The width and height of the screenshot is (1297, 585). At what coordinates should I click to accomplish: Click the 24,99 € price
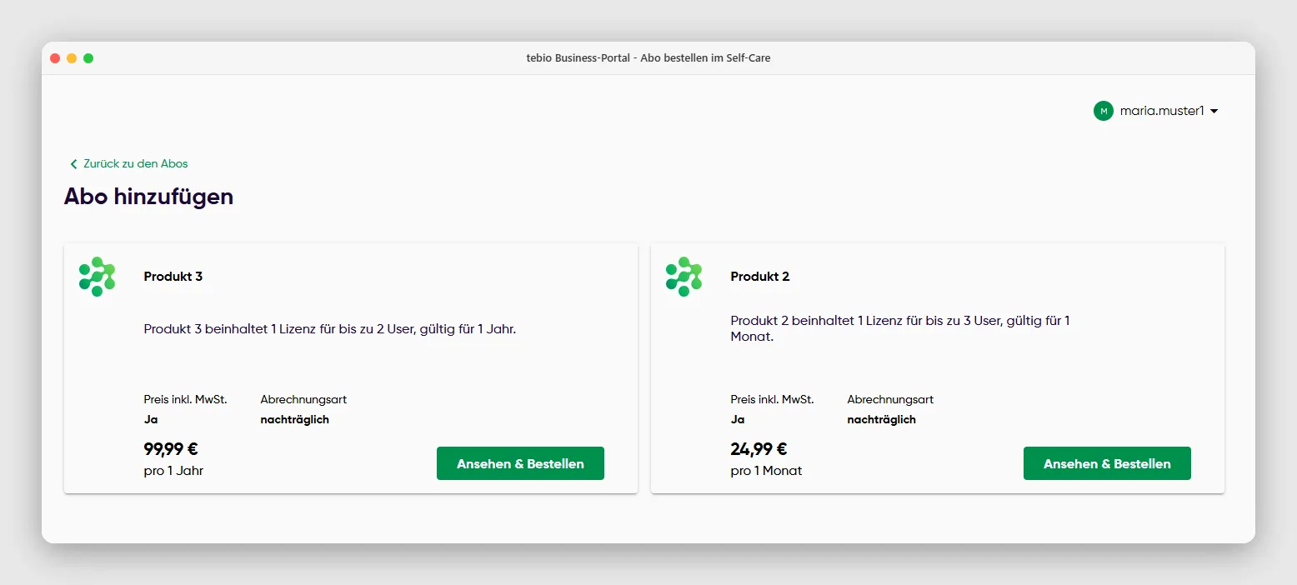759,449
